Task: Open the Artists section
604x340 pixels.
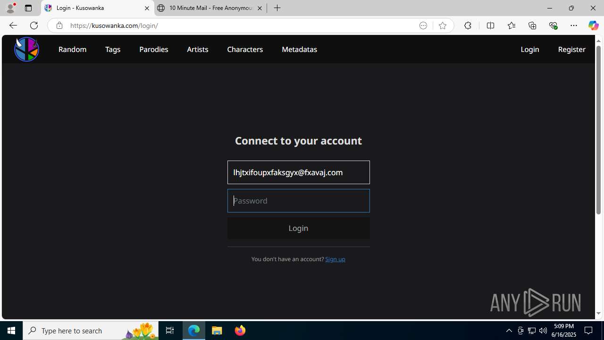Action: click(197, 49)
